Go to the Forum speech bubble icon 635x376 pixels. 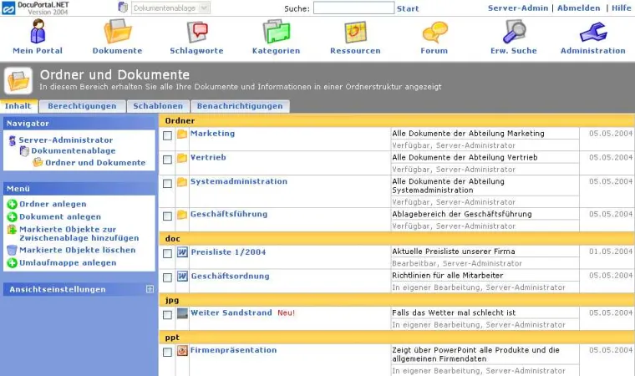click(x=434, y=33)
